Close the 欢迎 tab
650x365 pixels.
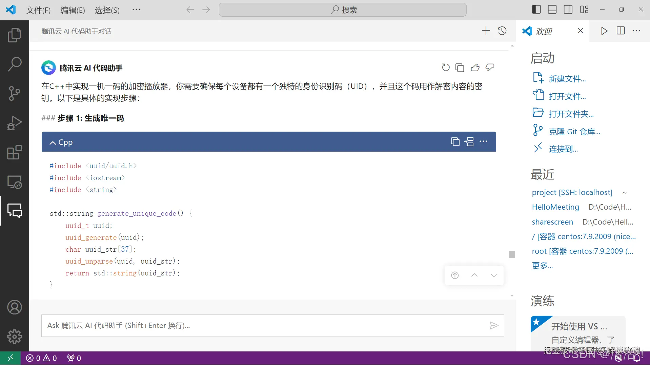pyautogui.click(x=580, y=31)
